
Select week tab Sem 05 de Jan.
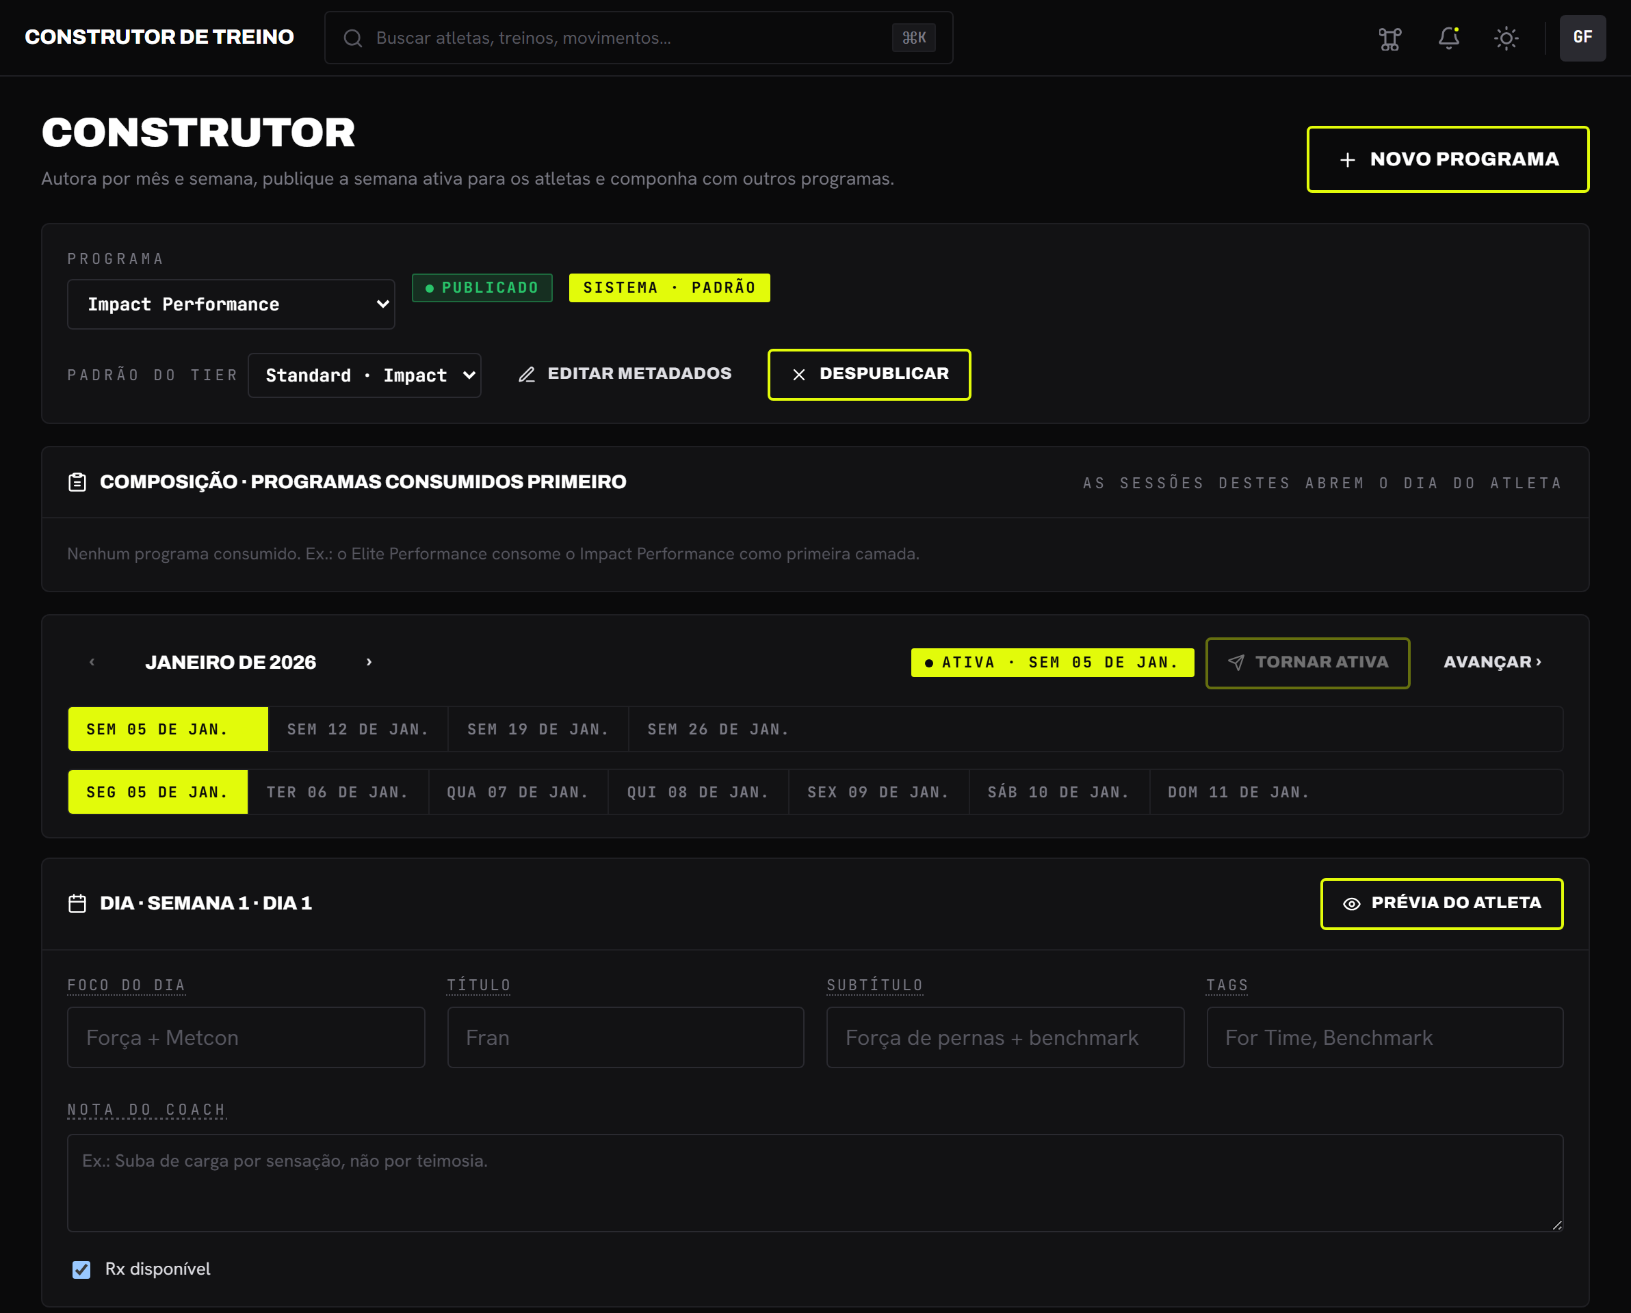click(168, 729)
